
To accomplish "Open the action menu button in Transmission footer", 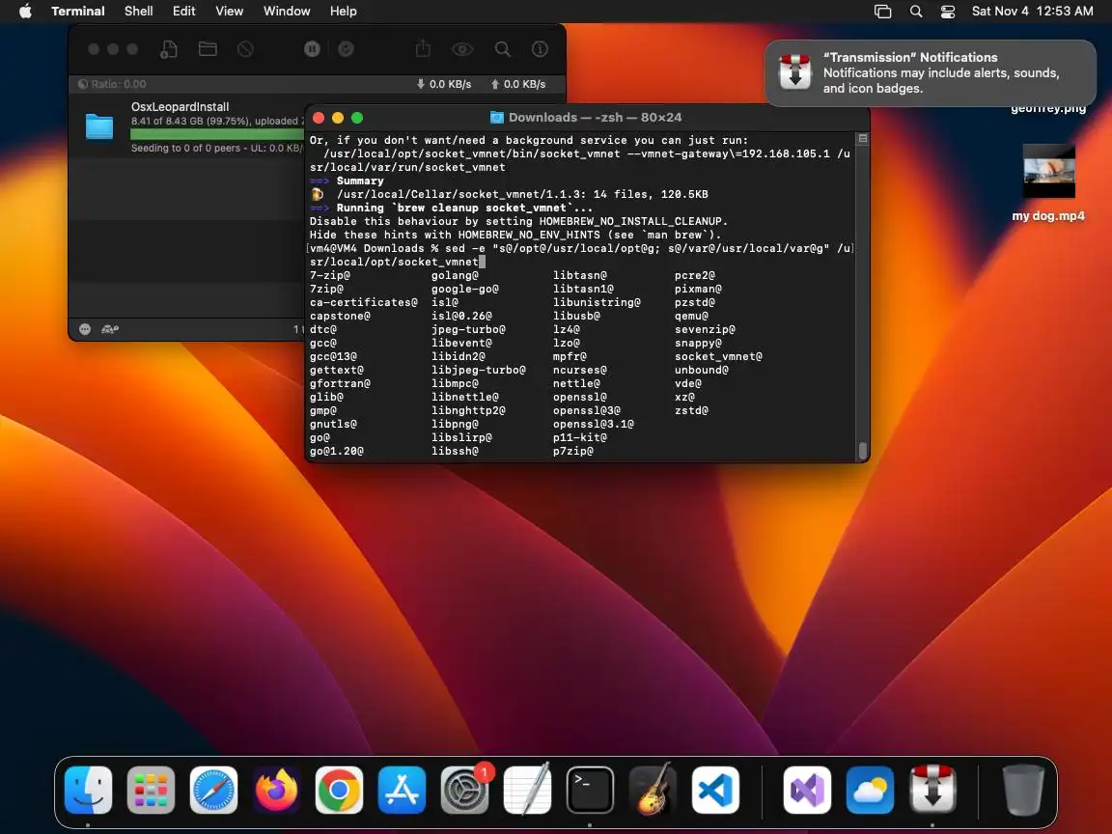I will point(85,329).
